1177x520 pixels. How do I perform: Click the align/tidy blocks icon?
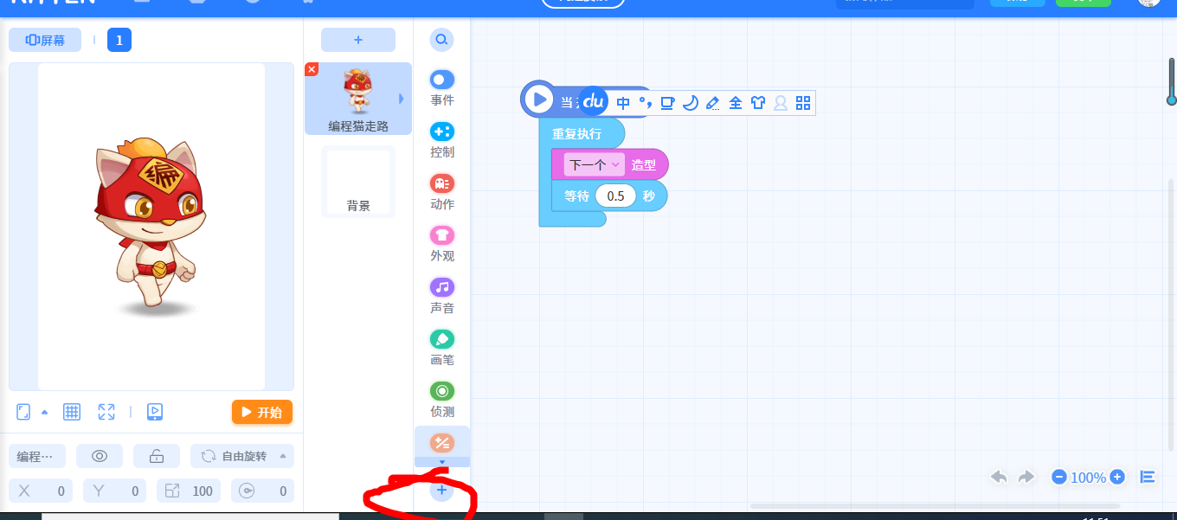coord(1148,477)
